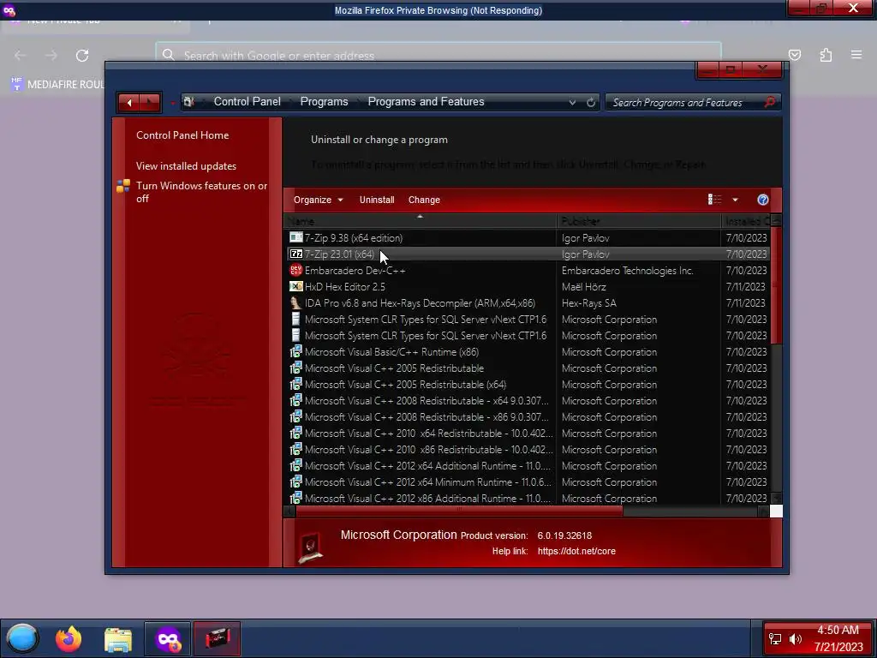Select Microsoft Visual Basic/C++ Runtime (x86) icon

[295, 352]
